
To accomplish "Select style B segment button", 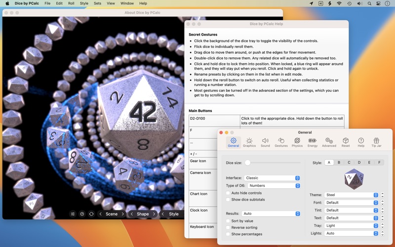I will coord(339,163).
